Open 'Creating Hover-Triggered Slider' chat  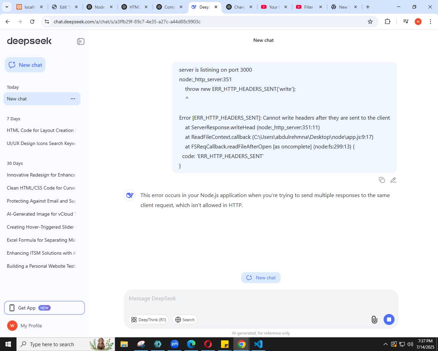[41, 227]
